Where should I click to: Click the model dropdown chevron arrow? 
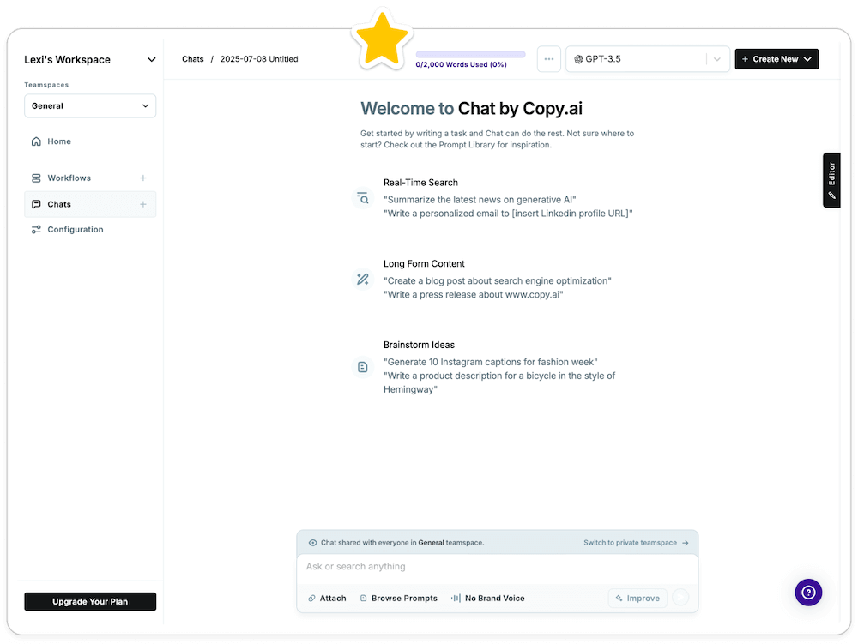coord(716,59)
